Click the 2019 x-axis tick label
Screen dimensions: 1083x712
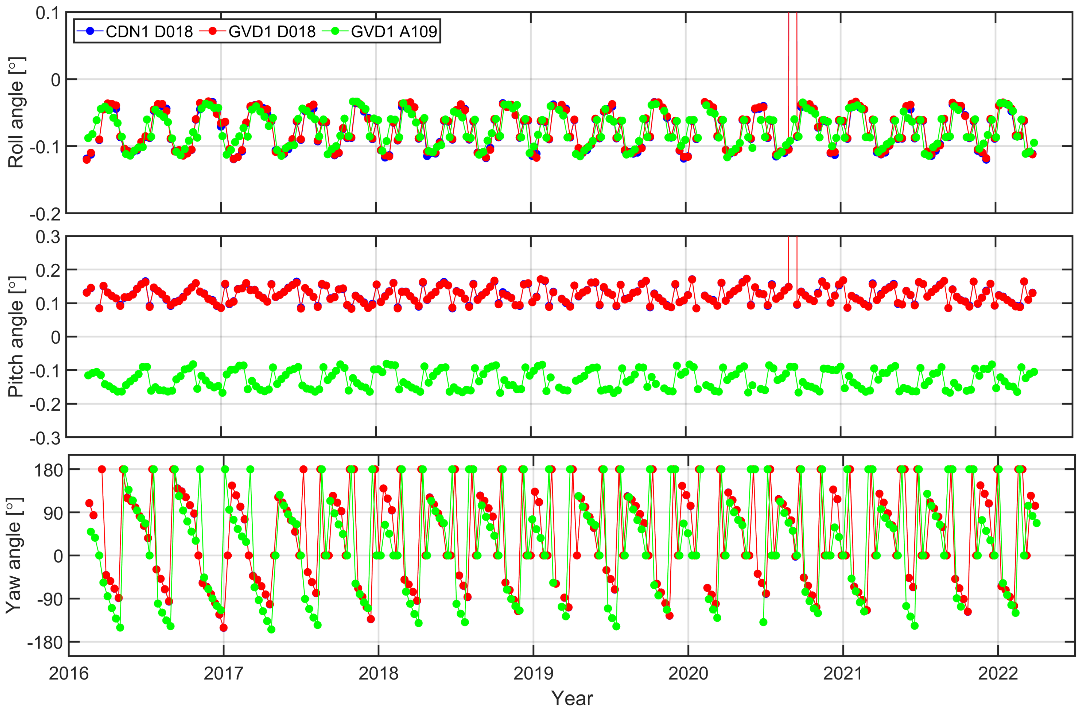533,674
